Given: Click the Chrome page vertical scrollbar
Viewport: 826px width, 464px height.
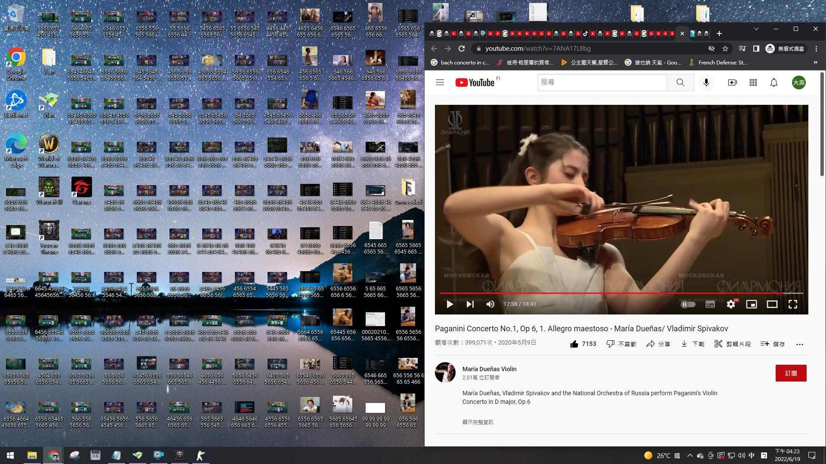Looking at the screenshot, I should [x=822, y=125].
